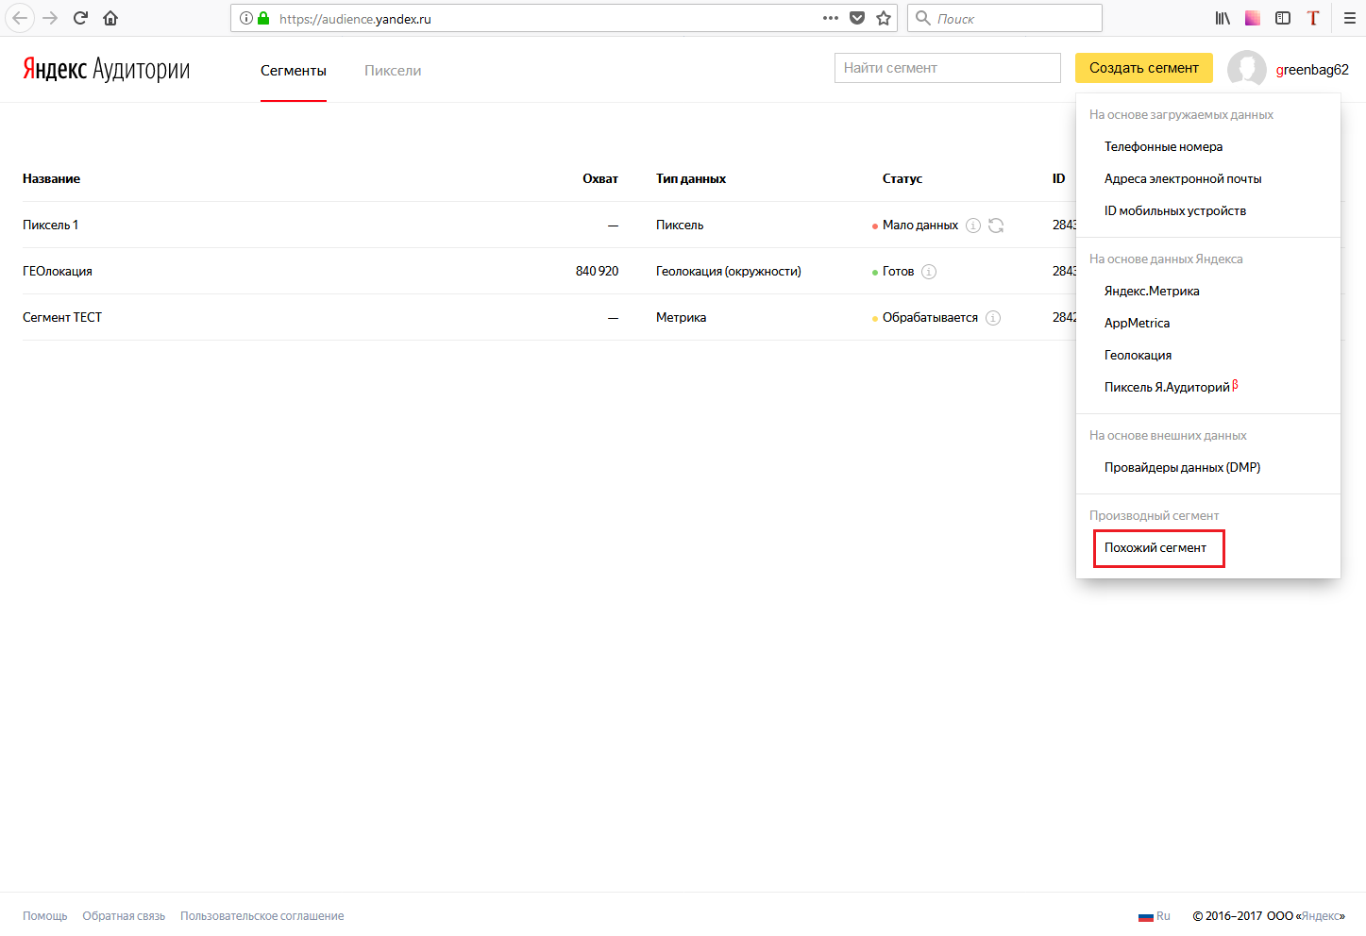Go back to previous browser page
Screen dimensions: 1366x936
[20, 18]
